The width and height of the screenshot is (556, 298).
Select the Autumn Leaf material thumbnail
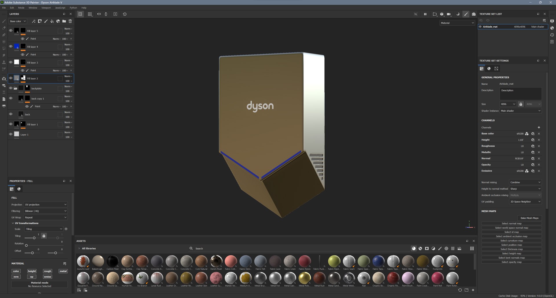[x=83, y=261]
